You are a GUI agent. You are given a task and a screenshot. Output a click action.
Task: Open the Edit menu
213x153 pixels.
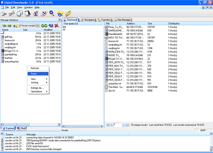pyautogui.click(x=13, y=7)
